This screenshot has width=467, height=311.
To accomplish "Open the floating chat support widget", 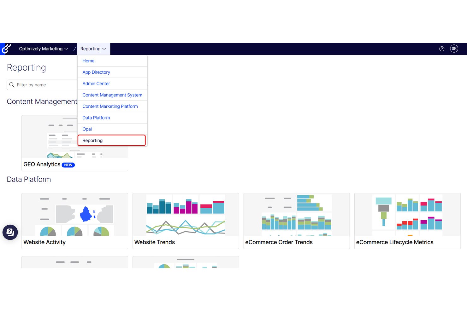I will pyautogui.click(x=10, y=232).
